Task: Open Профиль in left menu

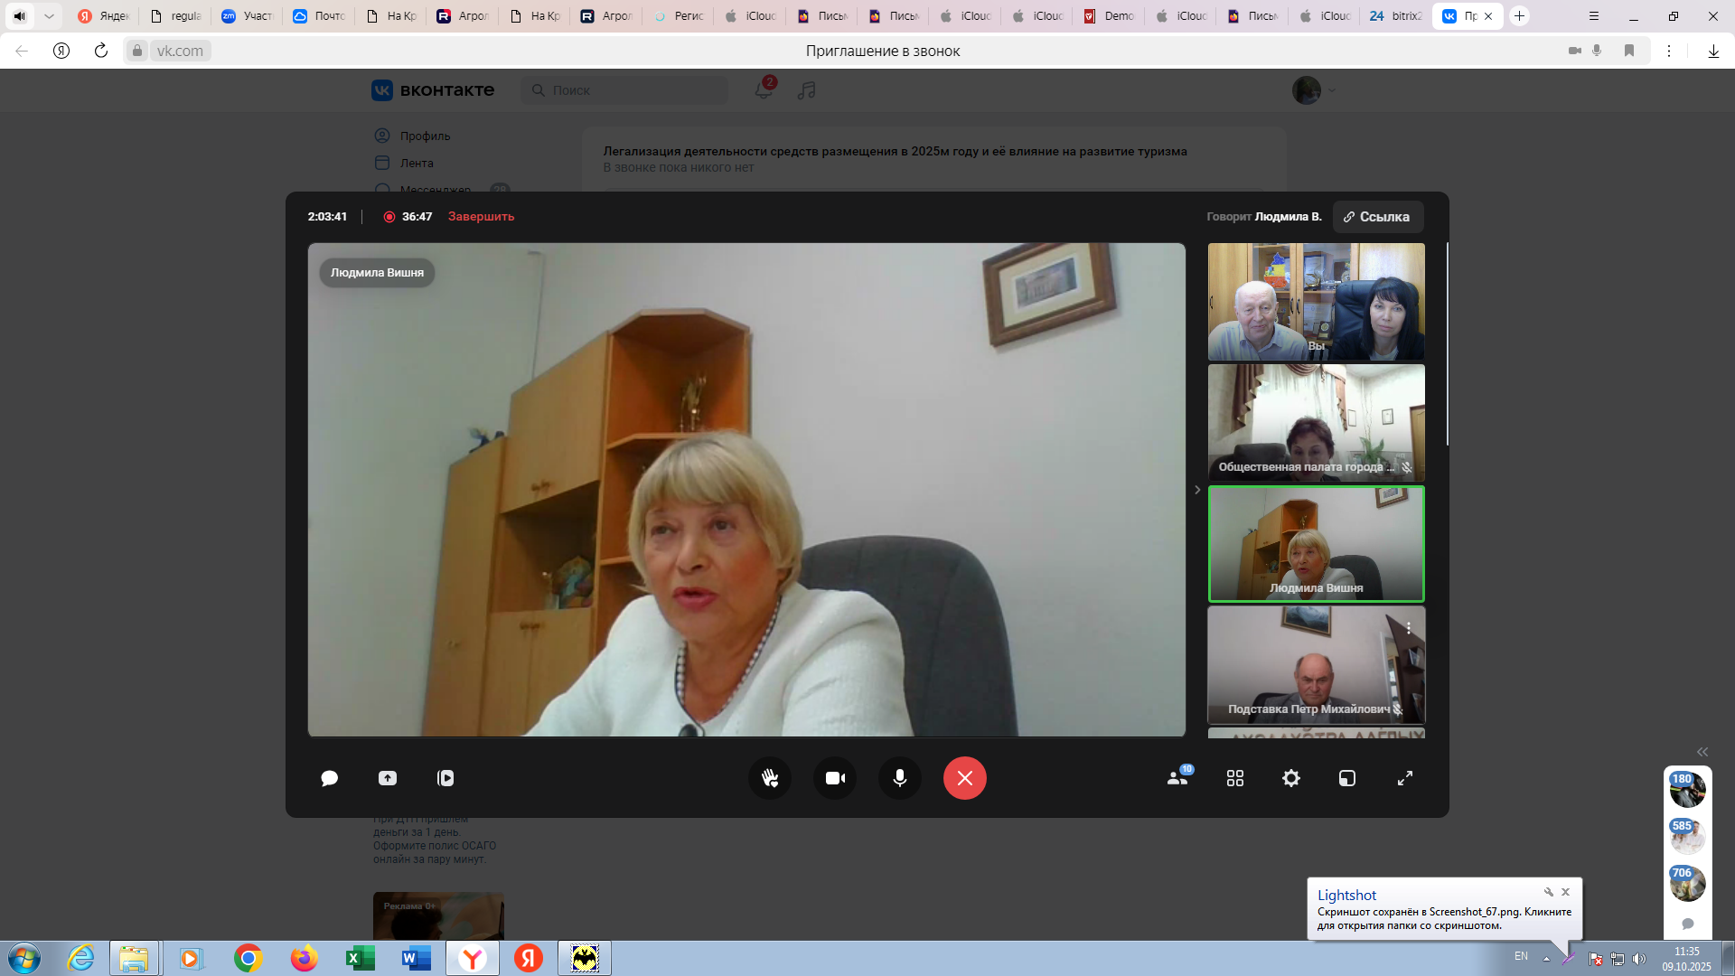Action: [x=425, y=136]
